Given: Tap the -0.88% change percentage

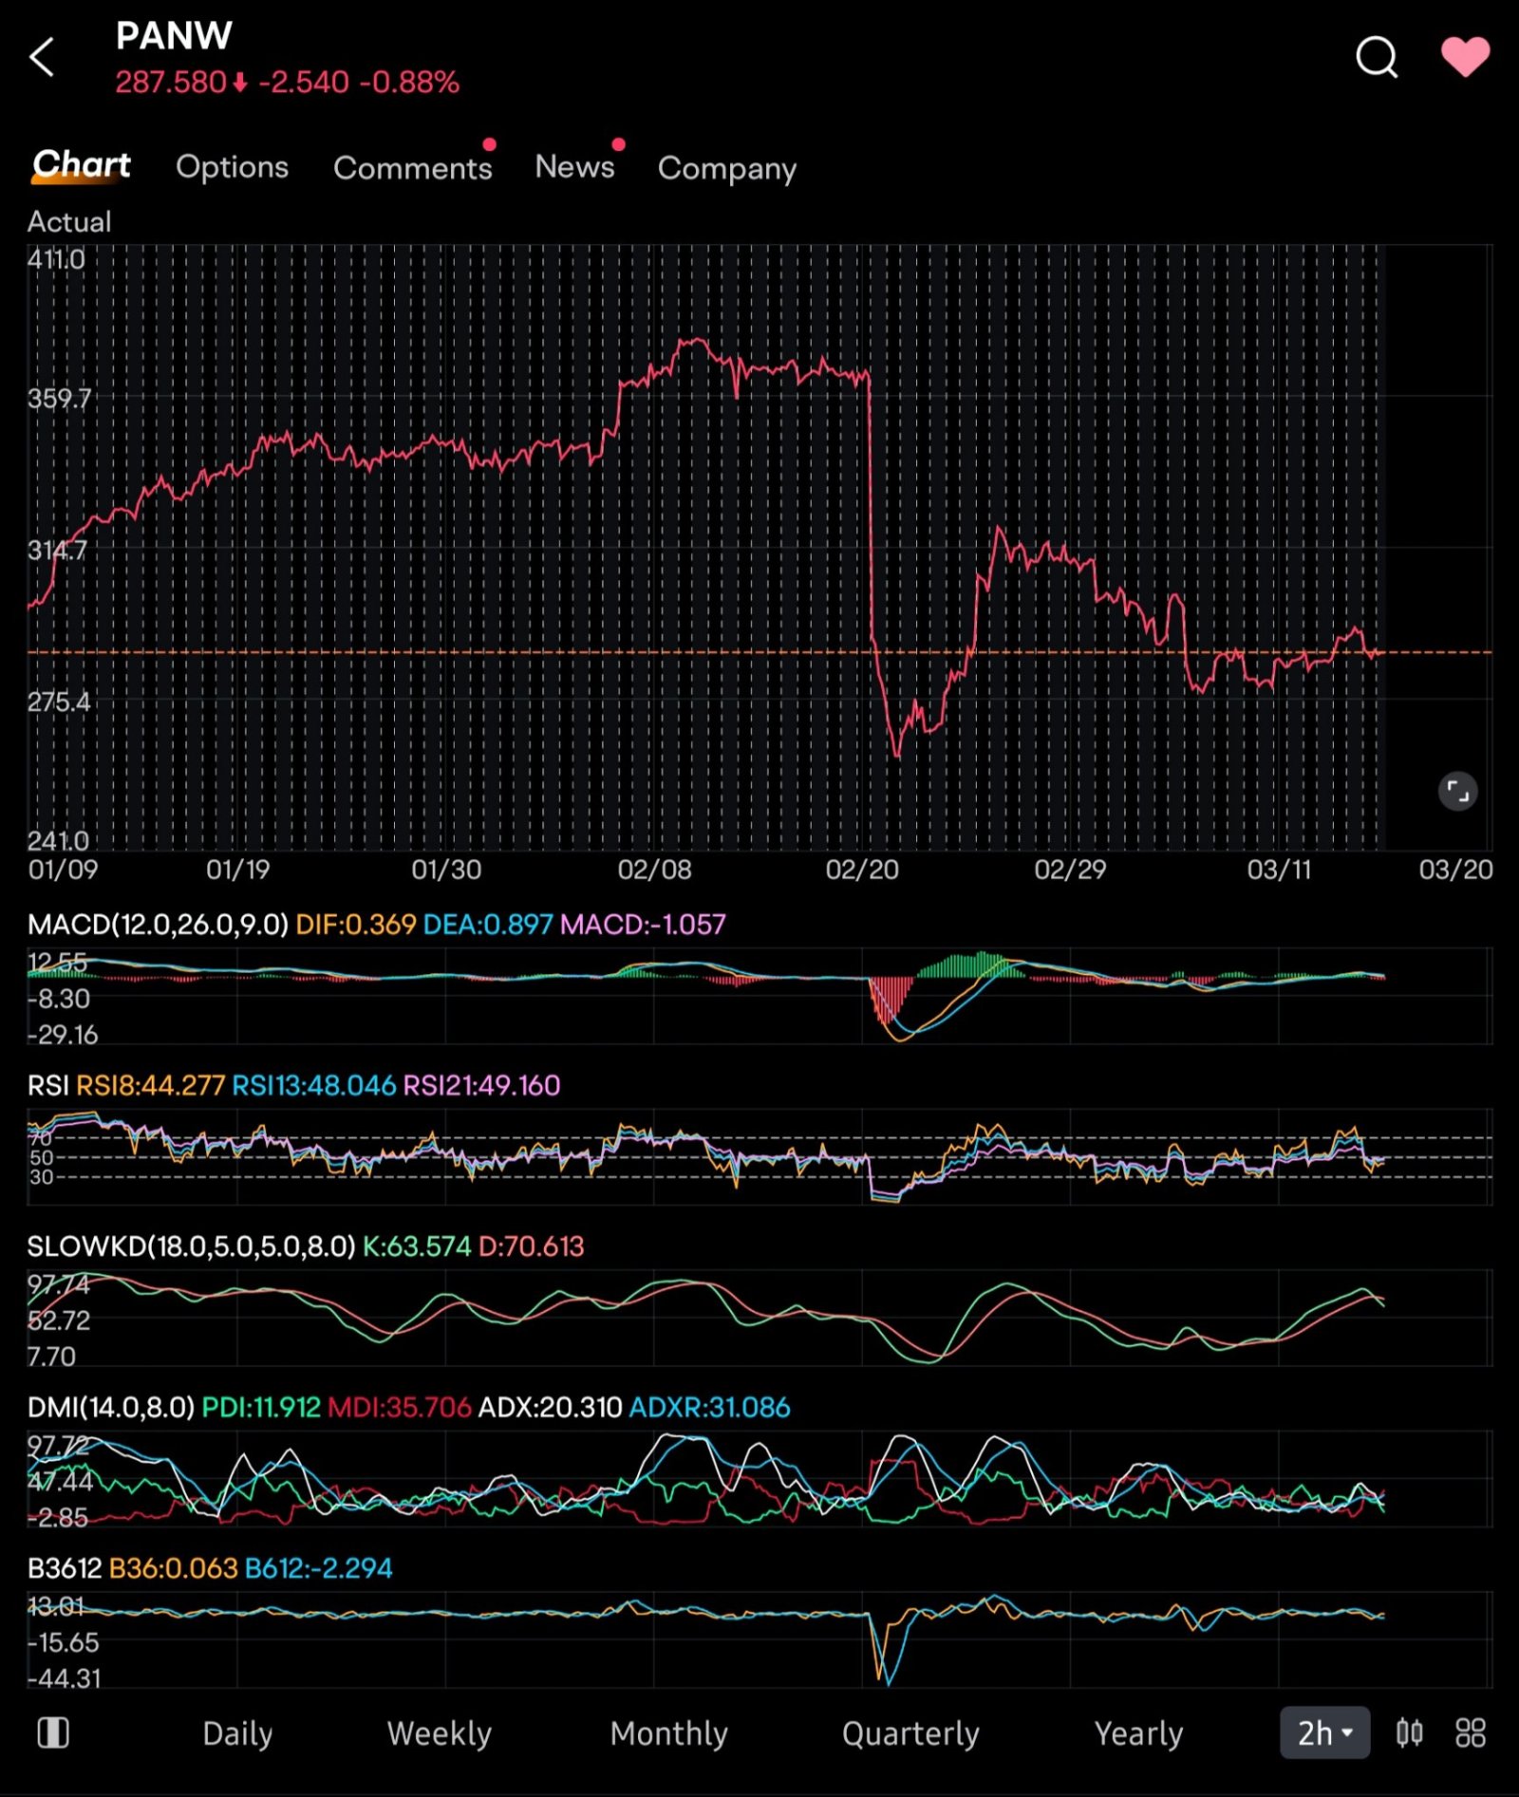Looking at the screenshot, I should (409, 83).
